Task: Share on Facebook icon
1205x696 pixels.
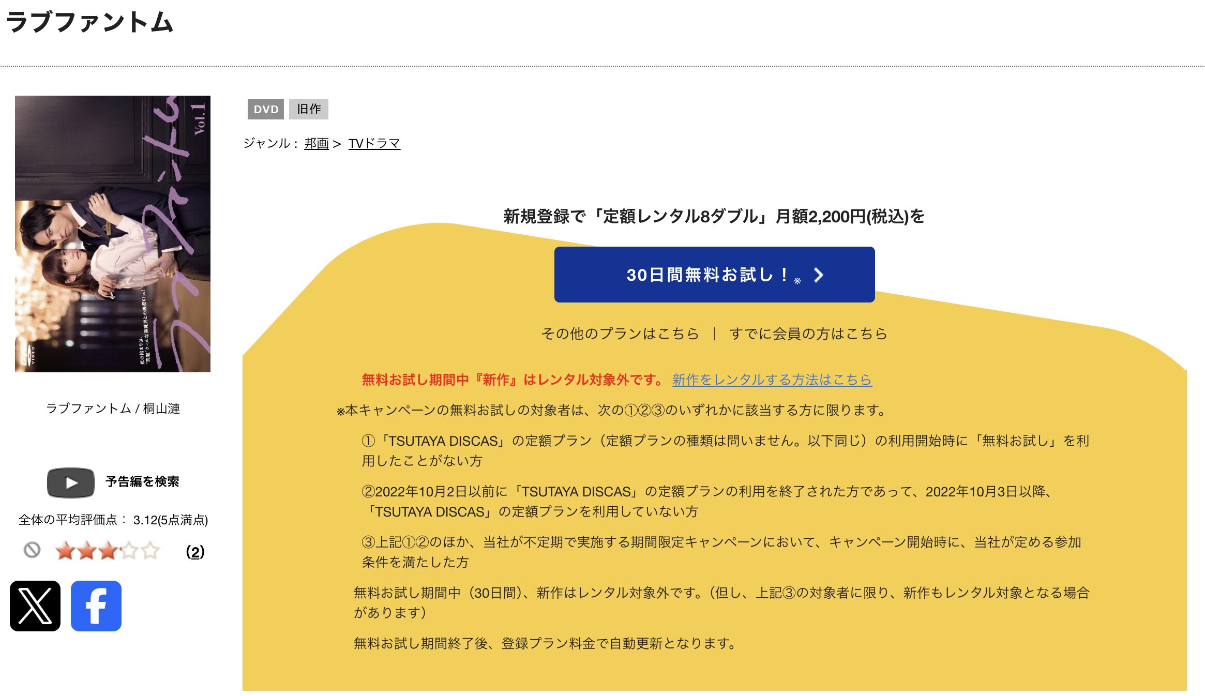Action: point(96,606)
